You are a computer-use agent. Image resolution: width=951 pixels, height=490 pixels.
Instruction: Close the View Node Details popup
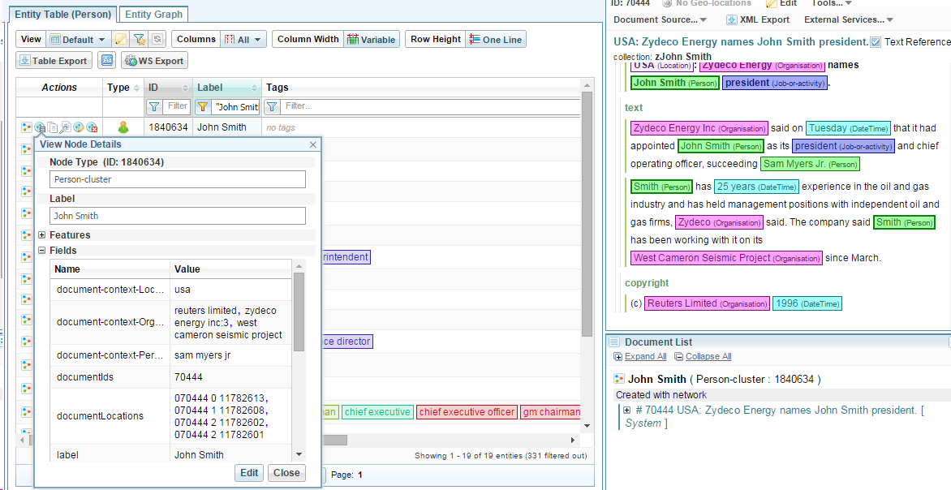(313, 144)
